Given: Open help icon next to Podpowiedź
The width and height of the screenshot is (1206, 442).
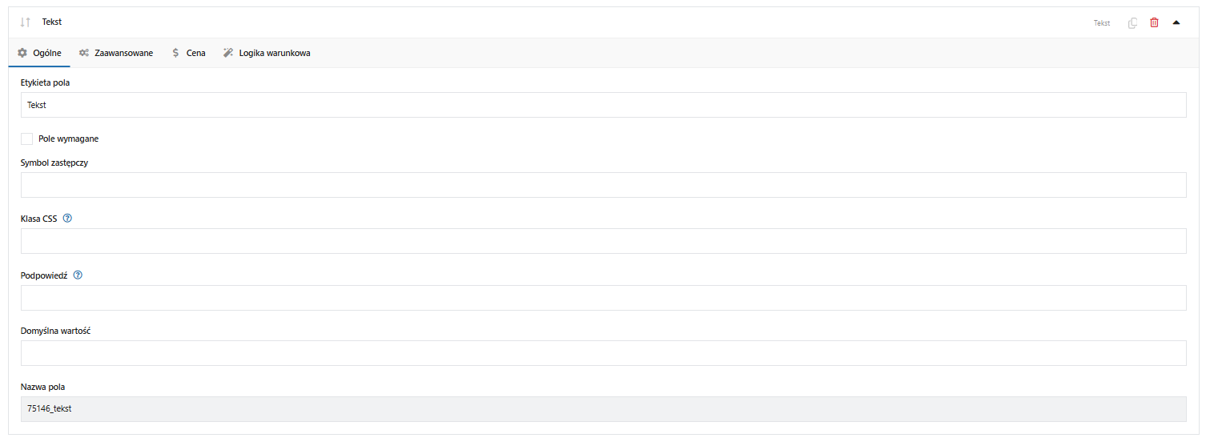Looking at the screenshot, I should (78, 275).
